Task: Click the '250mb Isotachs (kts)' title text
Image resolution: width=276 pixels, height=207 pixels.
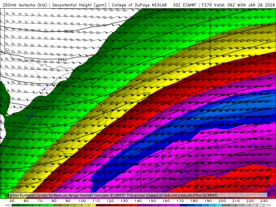Action: [25, 5]
